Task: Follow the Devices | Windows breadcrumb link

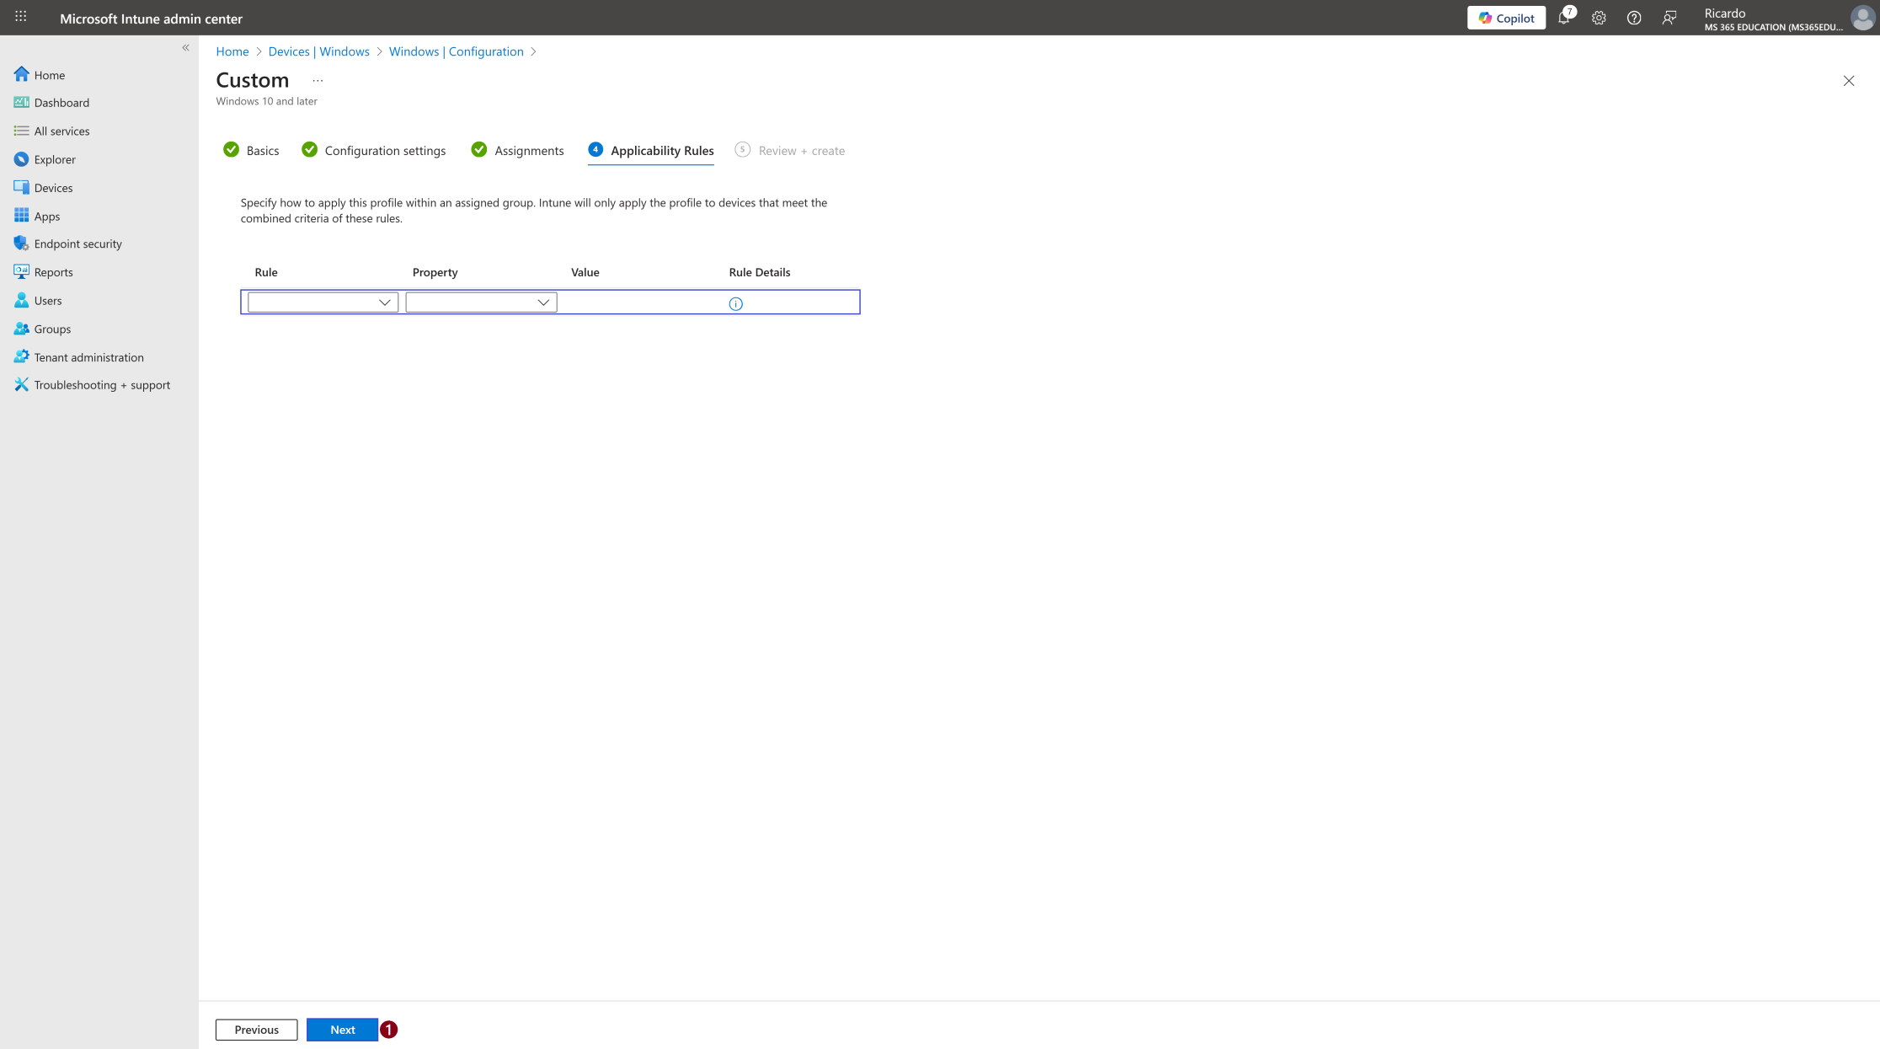Action: pyautogui.click(x=318, y=51)
